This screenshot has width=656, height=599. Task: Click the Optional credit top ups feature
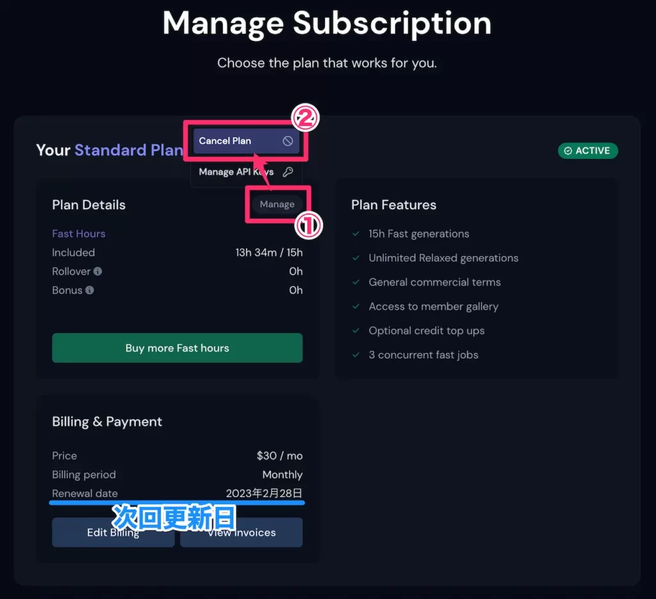[x=426, y=331]
